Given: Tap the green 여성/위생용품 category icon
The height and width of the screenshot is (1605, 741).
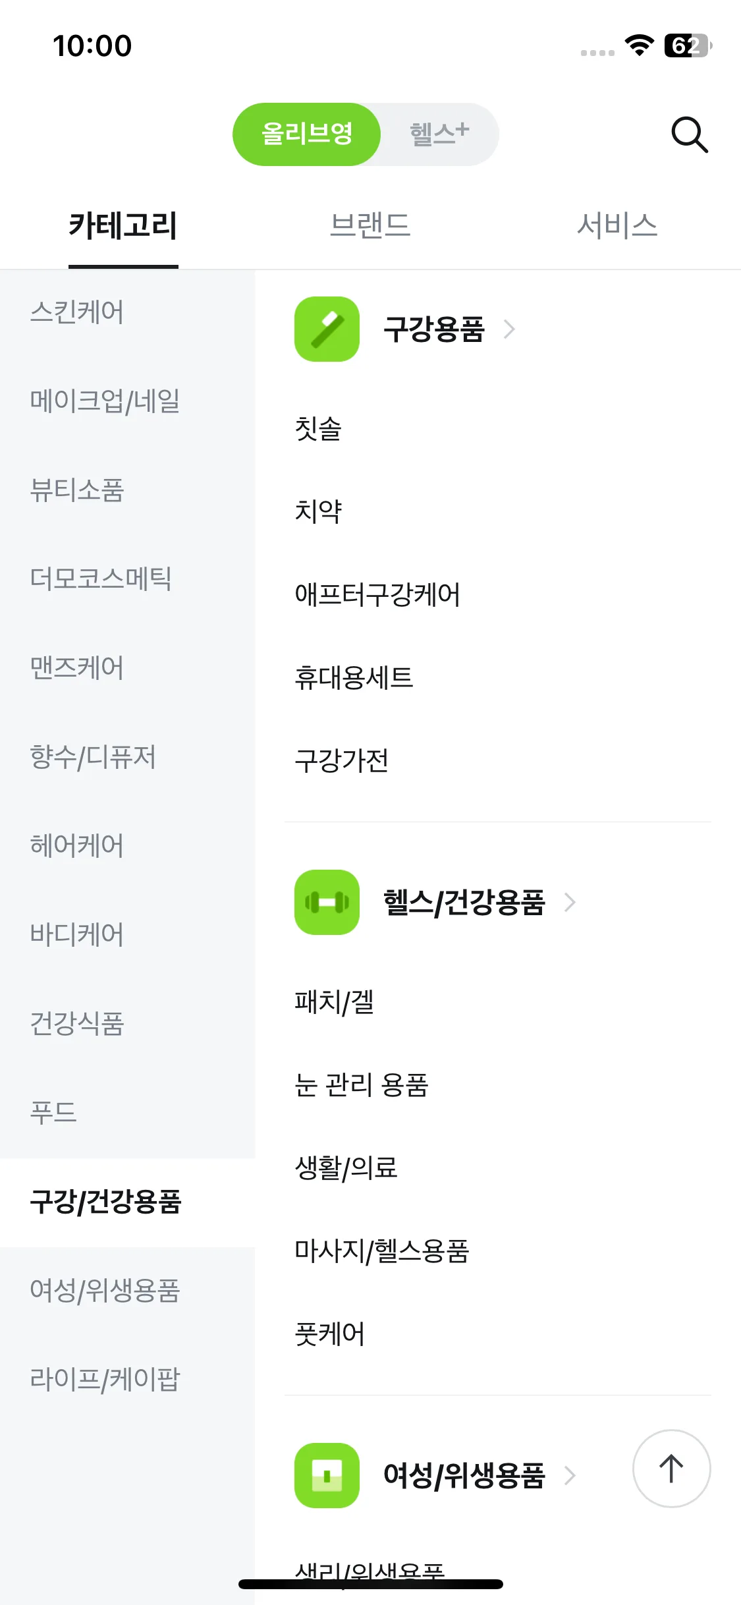Looking at the screenshot, I should tap(327, 1475).
